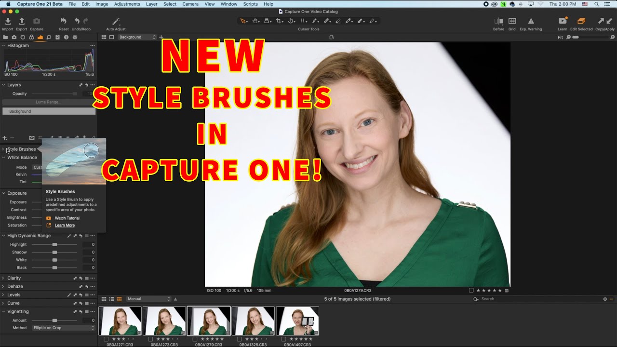Image resolution: width=617 pixels, height=347 pixels.
Task: Open the Apple menu
Action: click(x=8, y=4)
